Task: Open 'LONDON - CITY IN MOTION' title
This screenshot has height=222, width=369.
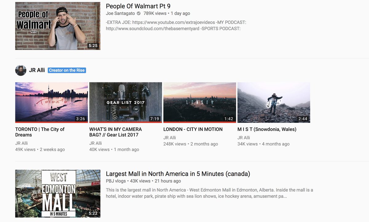Action: 193,129
